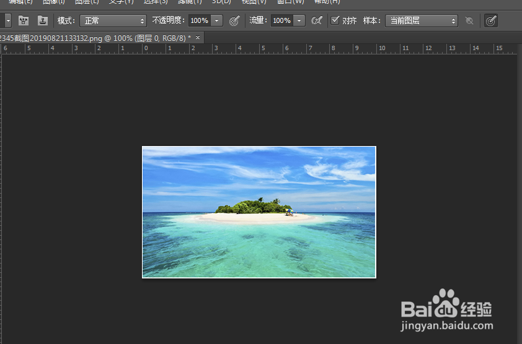The height and width of the screenshot is (344, 522).
Task: Toggle ignore adjustment layers icon
Action: (469, 20)
